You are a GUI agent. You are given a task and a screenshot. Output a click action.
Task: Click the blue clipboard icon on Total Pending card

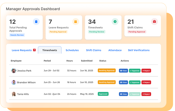pyautogui.click(x=36, y=21)
